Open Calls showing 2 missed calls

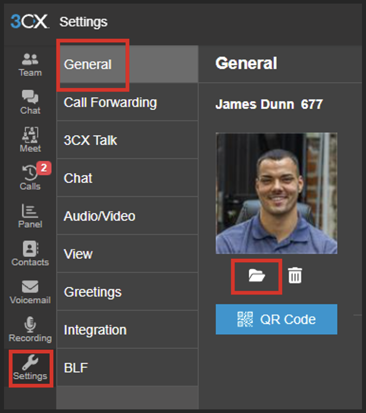tap(30, 178)
